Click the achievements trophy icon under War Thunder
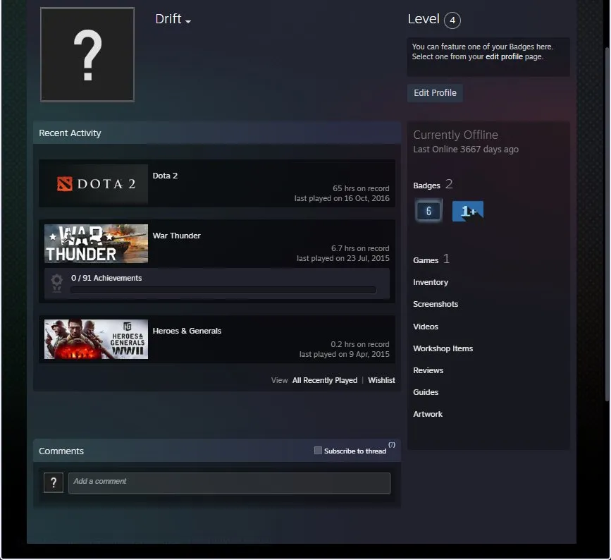Image resolution: width=611 pixels, height=560 pixels. click(57, 283)
